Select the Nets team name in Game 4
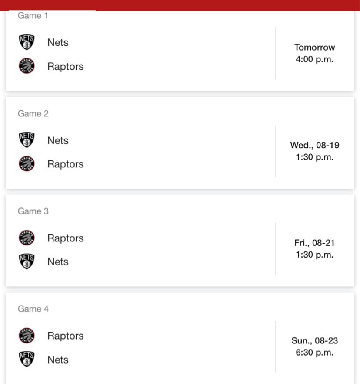360x384 pixels. click(58, 360)
